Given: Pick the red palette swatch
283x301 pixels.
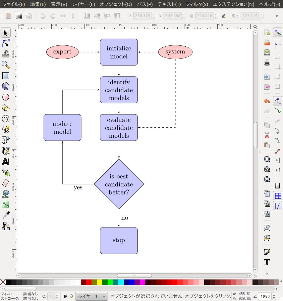Looking at the screenshot, I should pos(89,282).
